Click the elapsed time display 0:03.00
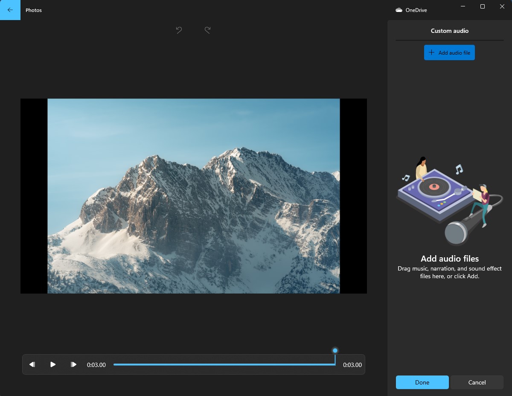The height and width of the screenshot is (396, 512). (x=96, y=364)
